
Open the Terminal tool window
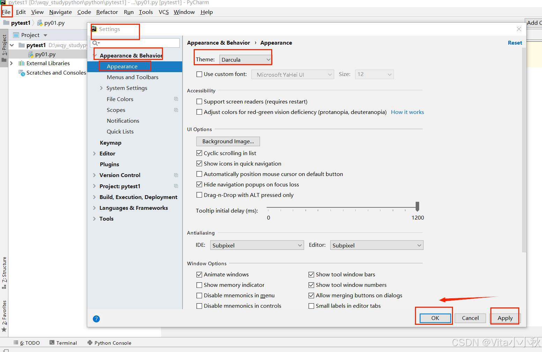point(63,343)
